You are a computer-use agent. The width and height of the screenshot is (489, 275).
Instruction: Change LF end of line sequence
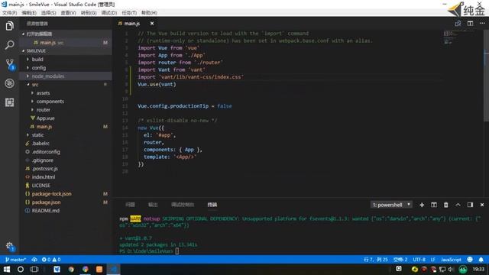coord(433,260)
